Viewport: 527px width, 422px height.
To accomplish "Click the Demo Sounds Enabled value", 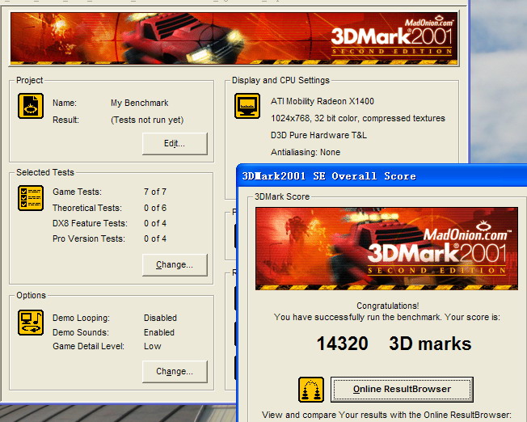I will click(159, 332).
